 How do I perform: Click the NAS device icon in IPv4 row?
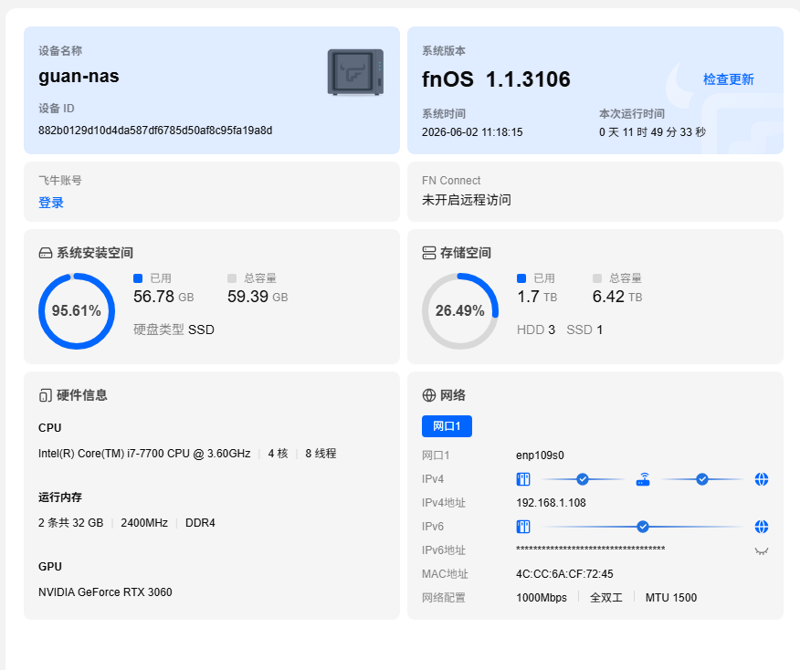pos(523,479)
